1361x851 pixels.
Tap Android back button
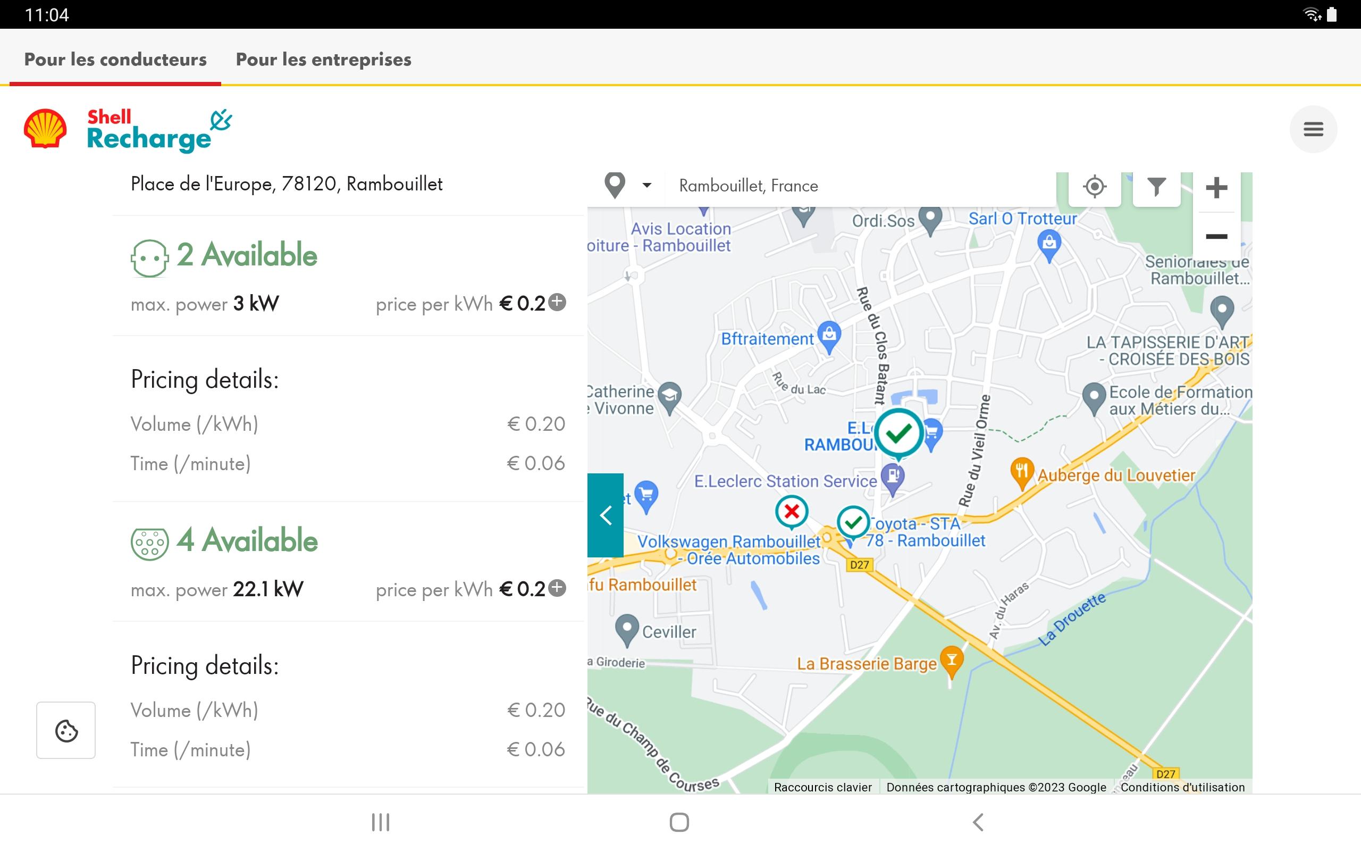[x=978, y=822]
